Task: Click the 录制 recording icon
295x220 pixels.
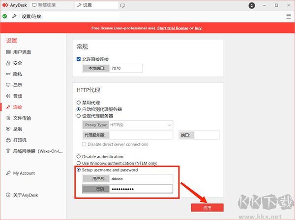Action: click(x=8, y=129)
